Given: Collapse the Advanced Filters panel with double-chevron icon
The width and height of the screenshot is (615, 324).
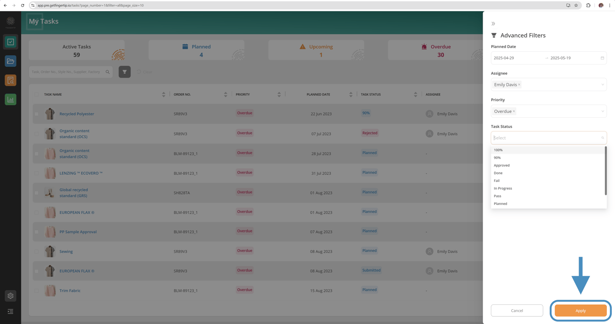Looking at the screenshot, I should (493, 24).
